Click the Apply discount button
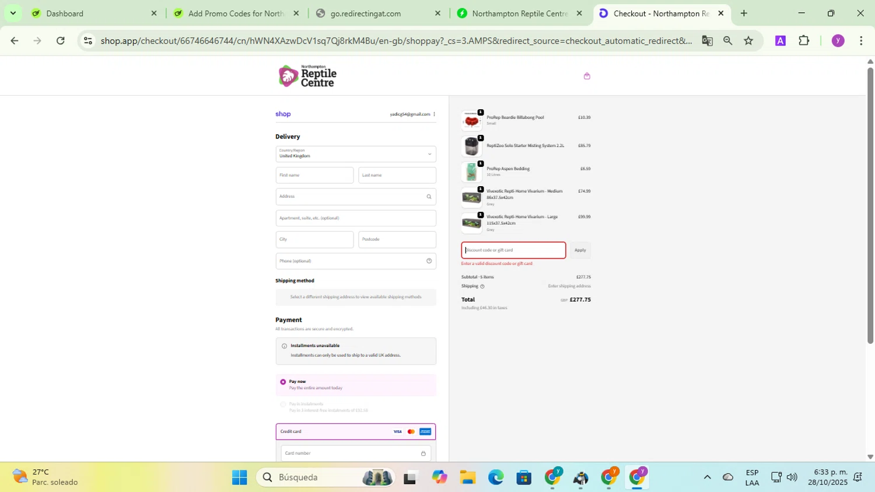 (x=580, y=250)
